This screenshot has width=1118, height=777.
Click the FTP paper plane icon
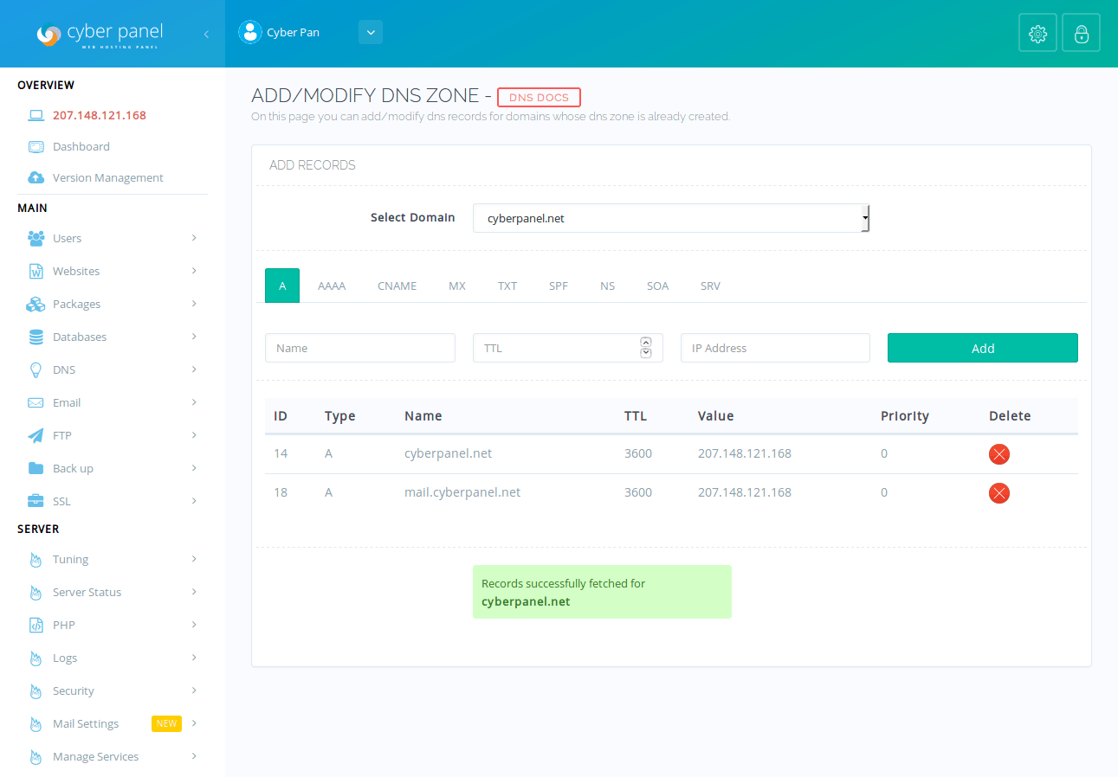click(x=36, y=435)
